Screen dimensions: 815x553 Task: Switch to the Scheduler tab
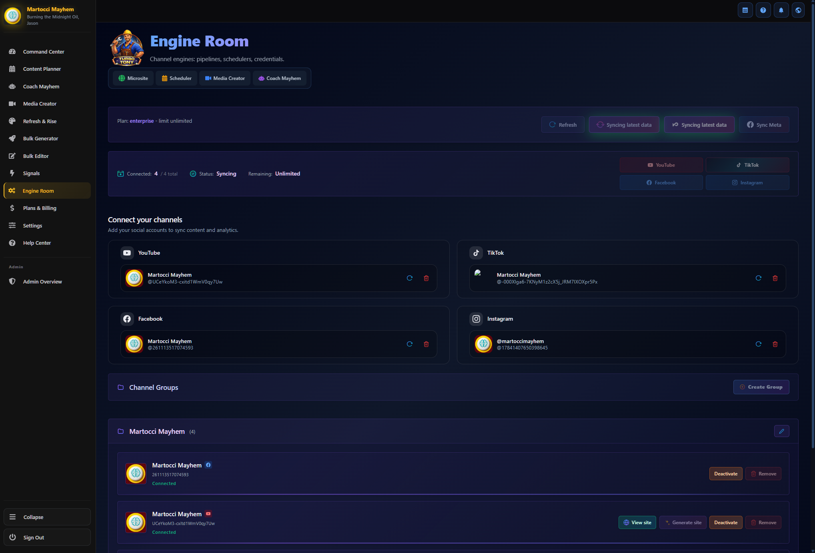pyautogui.click(x=176, y=78)
